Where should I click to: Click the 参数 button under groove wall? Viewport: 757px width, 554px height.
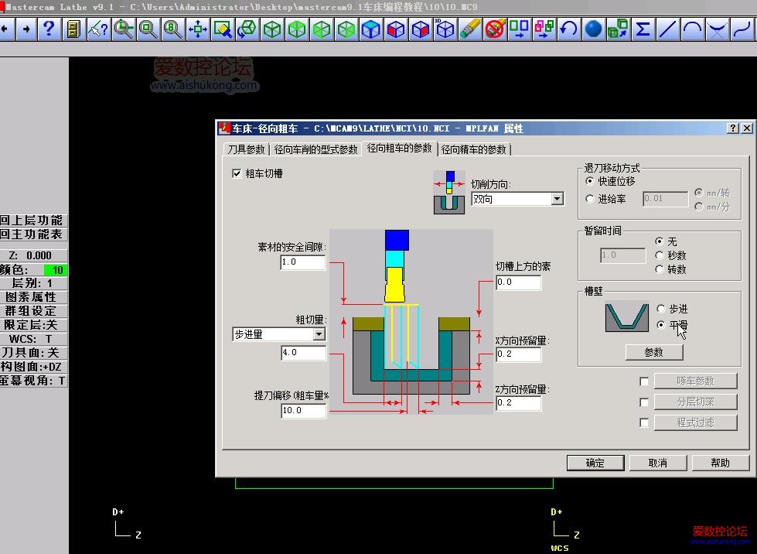[654, 352]
